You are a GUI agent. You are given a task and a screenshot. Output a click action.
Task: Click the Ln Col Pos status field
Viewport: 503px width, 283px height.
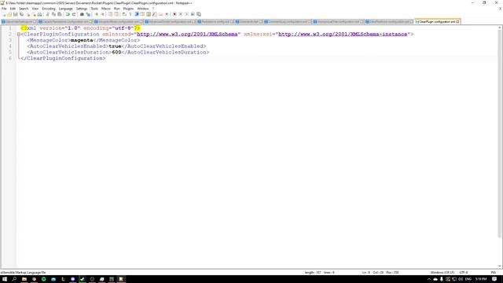coord(380,273)
